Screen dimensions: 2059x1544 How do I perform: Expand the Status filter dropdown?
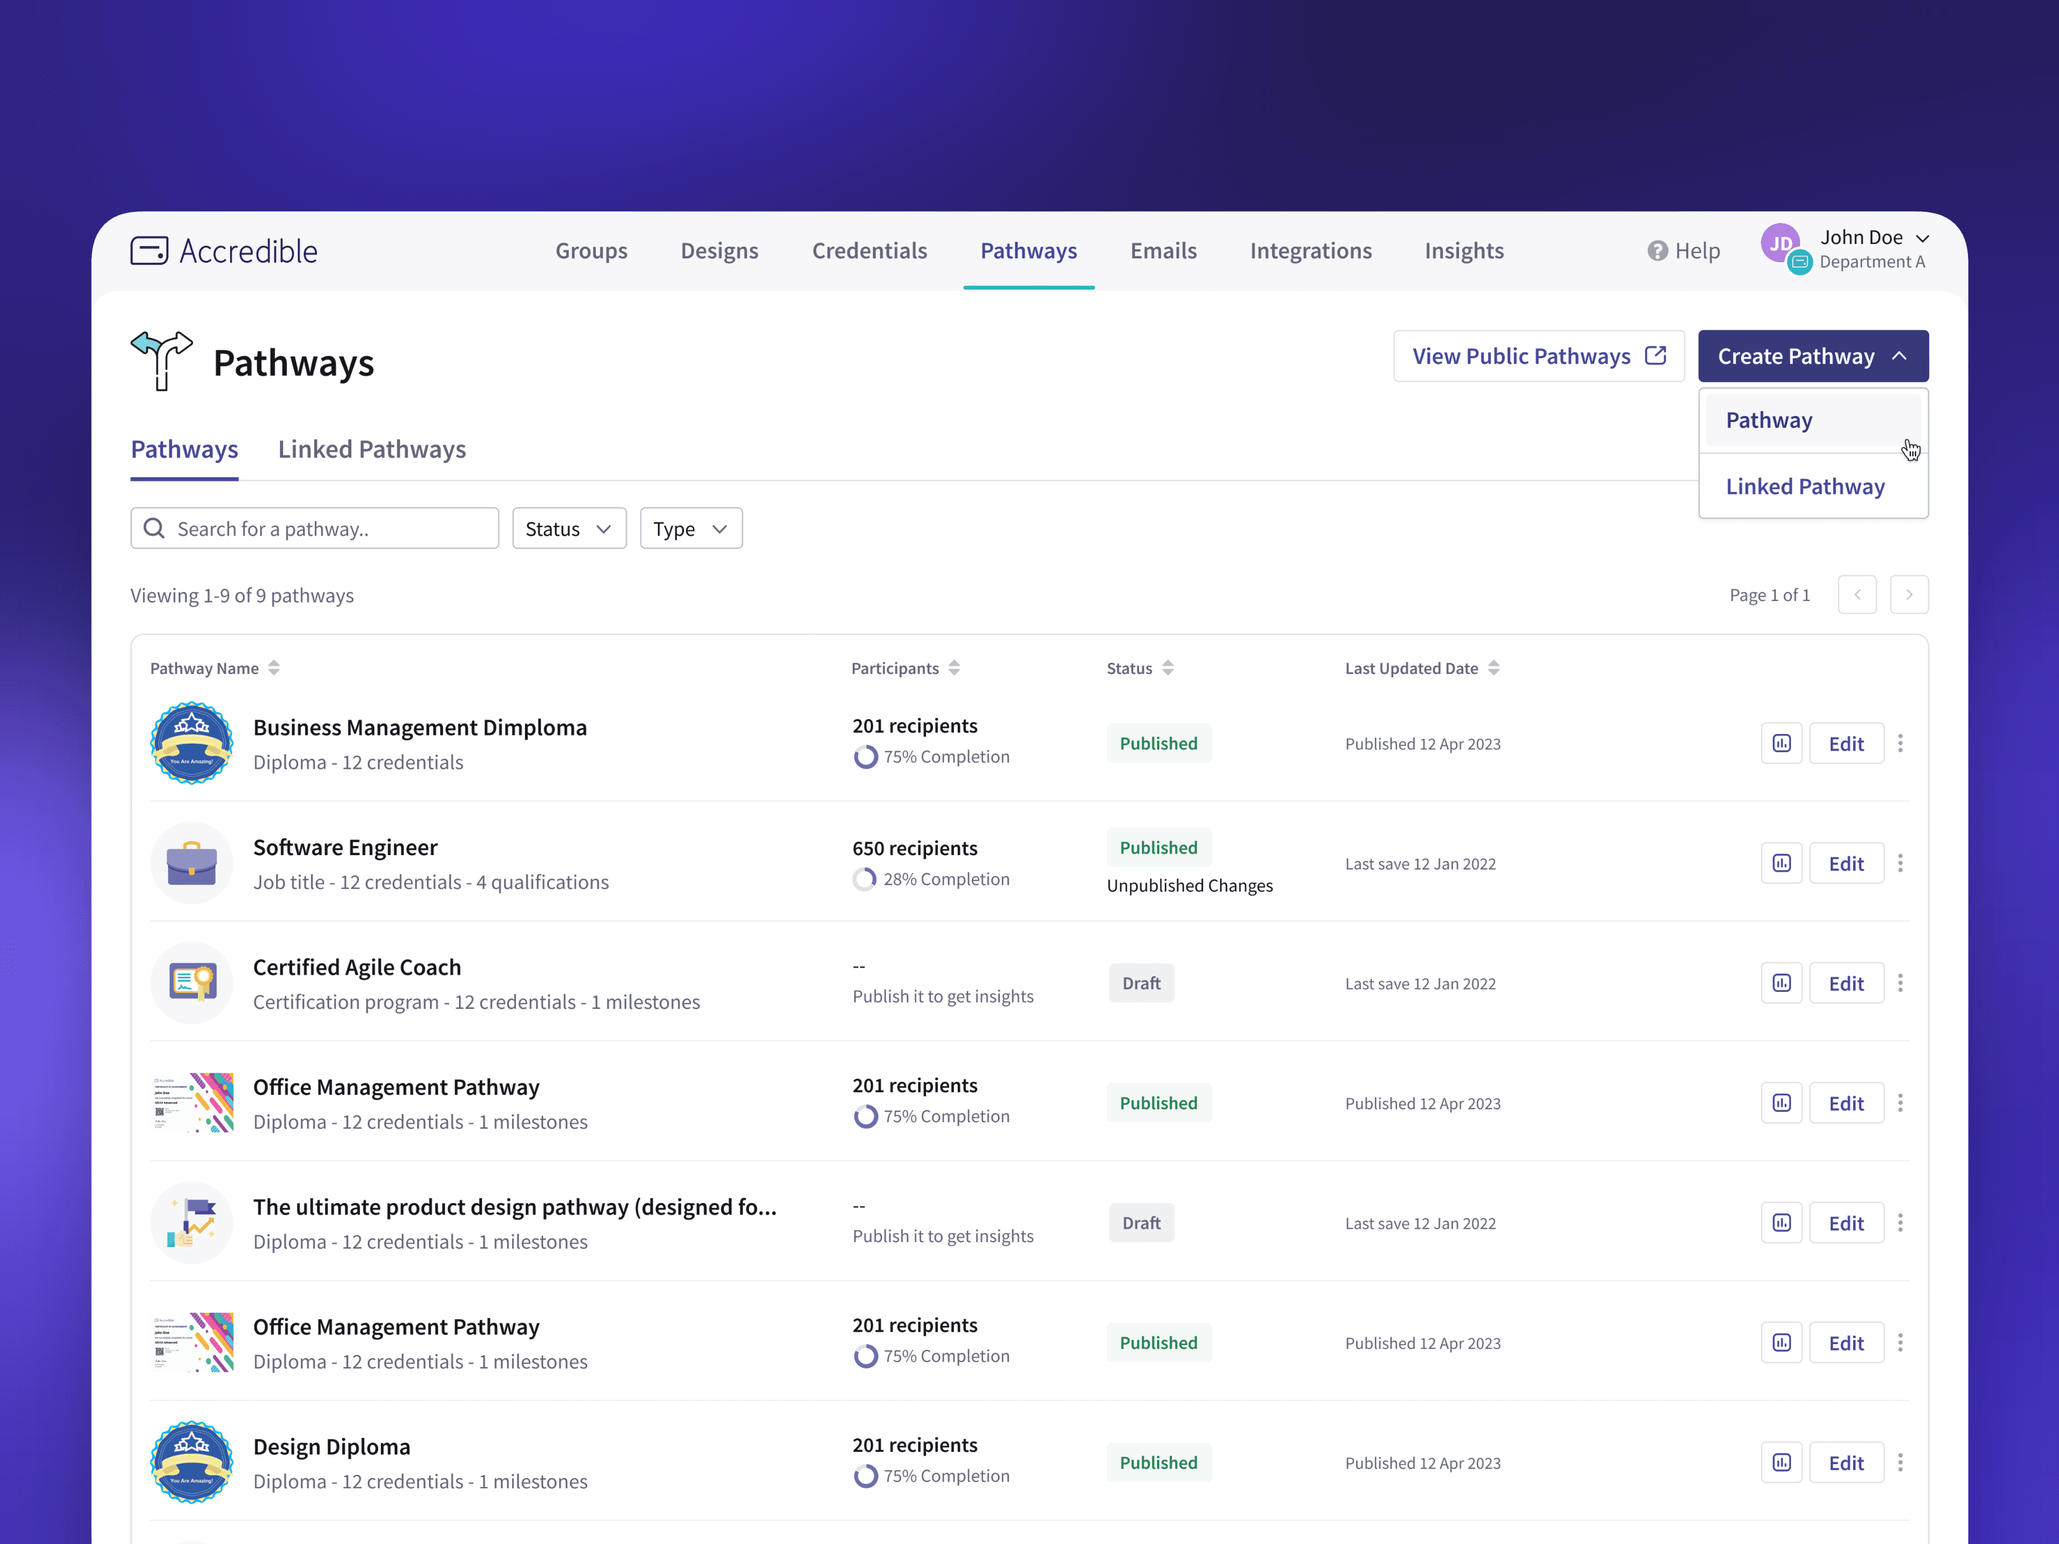tap(569, 529)
